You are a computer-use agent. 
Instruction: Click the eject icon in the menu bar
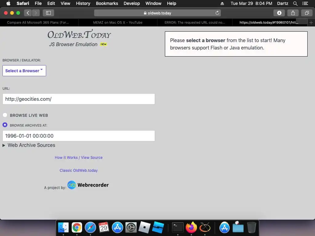pyautogui.click(x=222, y=3)
